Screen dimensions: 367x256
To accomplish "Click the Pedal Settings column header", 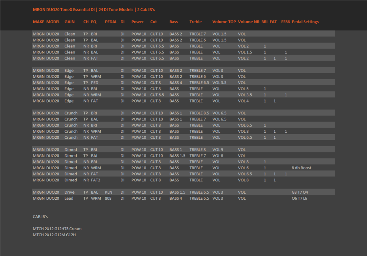I will 305,22.
